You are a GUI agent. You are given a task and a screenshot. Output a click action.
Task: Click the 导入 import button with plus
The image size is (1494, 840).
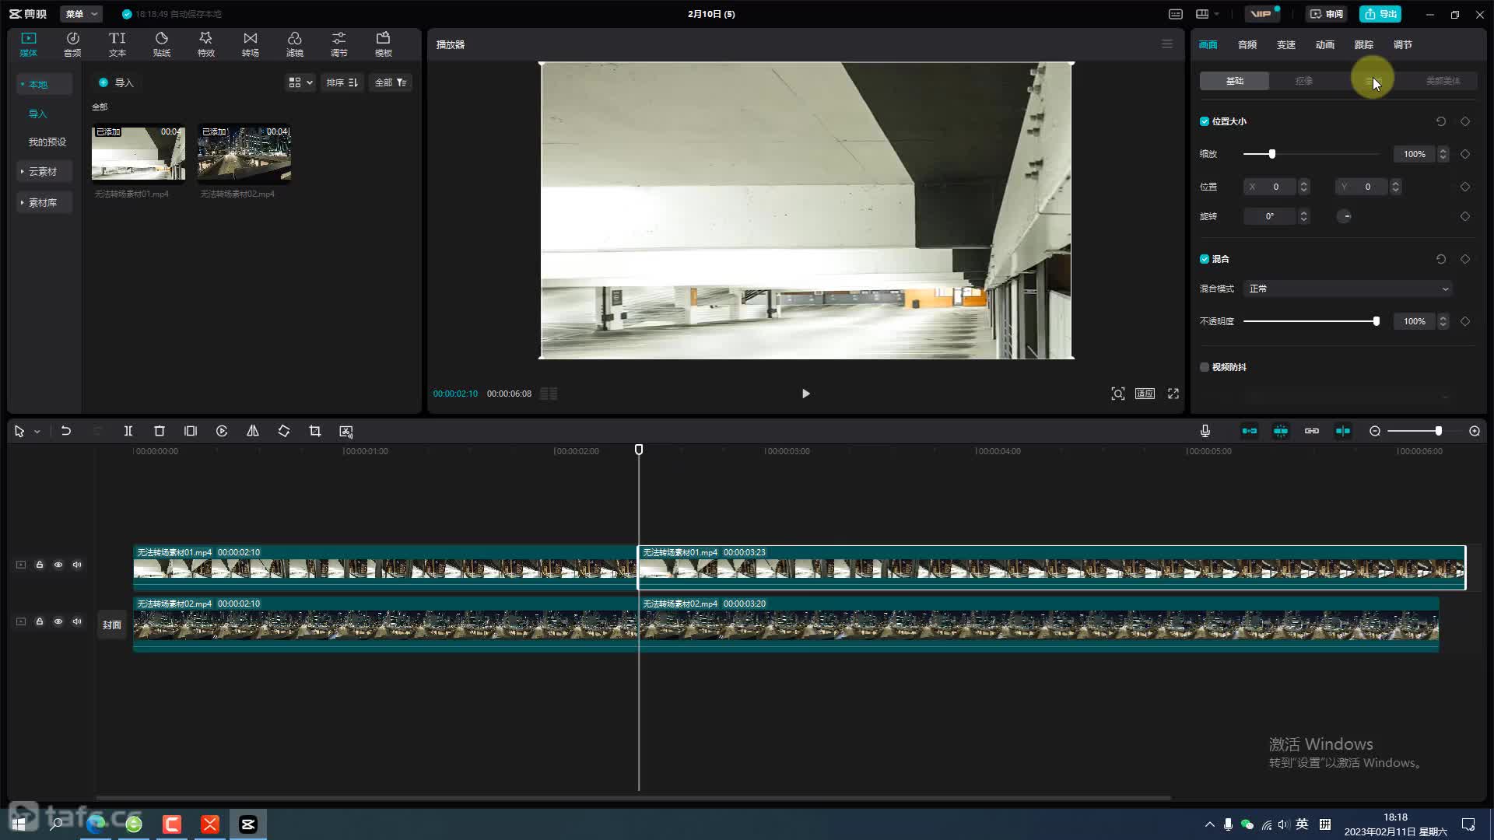tap(116, 82)
